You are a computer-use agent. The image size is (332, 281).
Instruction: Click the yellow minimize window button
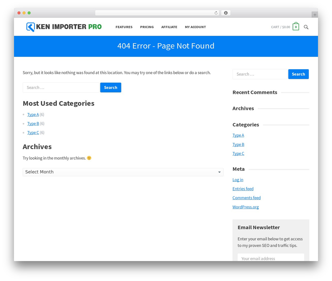tap(24, 13)
